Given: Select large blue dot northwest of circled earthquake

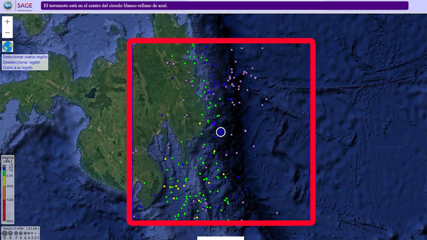Looking at the screenshot, I should click(x=214, y=124).
